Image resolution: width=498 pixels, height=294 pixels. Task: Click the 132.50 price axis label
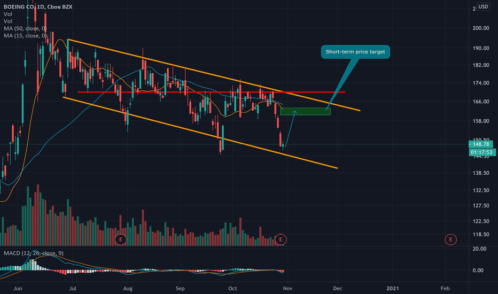click(481, 190)
